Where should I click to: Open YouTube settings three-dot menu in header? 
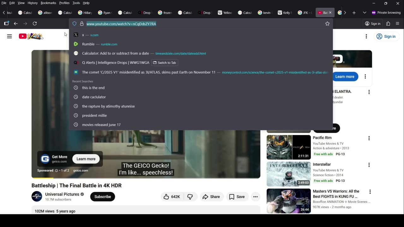[366, 36]
